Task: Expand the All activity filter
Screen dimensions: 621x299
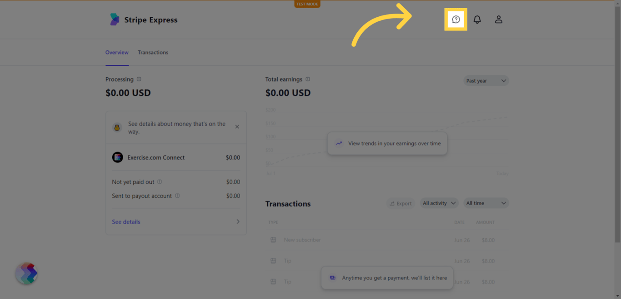Action: 439,203
